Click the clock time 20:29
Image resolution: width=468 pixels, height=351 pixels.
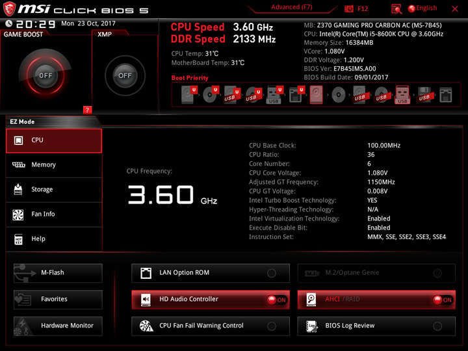click(x=36, y=24)
